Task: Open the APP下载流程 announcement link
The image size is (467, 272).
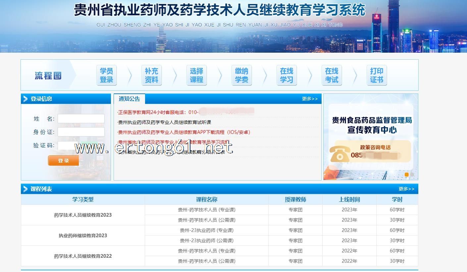Action: coord(184,132)
